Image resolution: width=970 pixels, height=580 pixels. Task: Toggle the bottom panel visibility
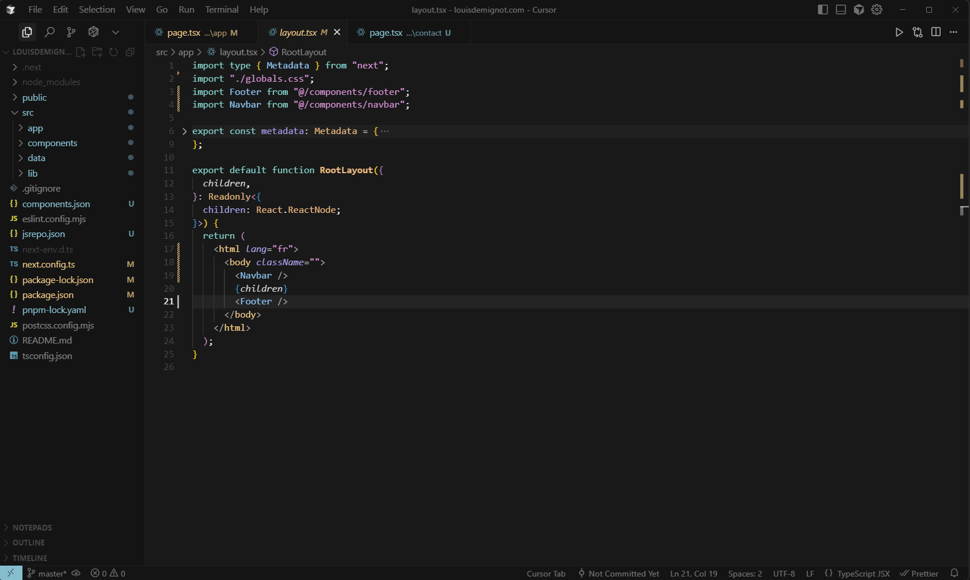[840, 10]
